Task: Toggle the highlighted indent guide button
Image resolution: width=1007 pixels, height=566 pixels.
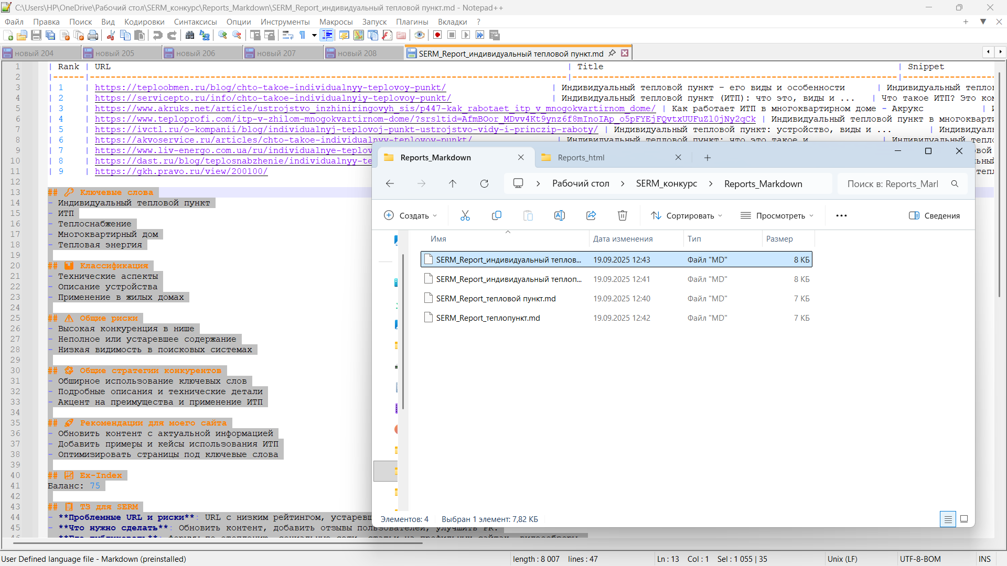Action: click(327, 35)
